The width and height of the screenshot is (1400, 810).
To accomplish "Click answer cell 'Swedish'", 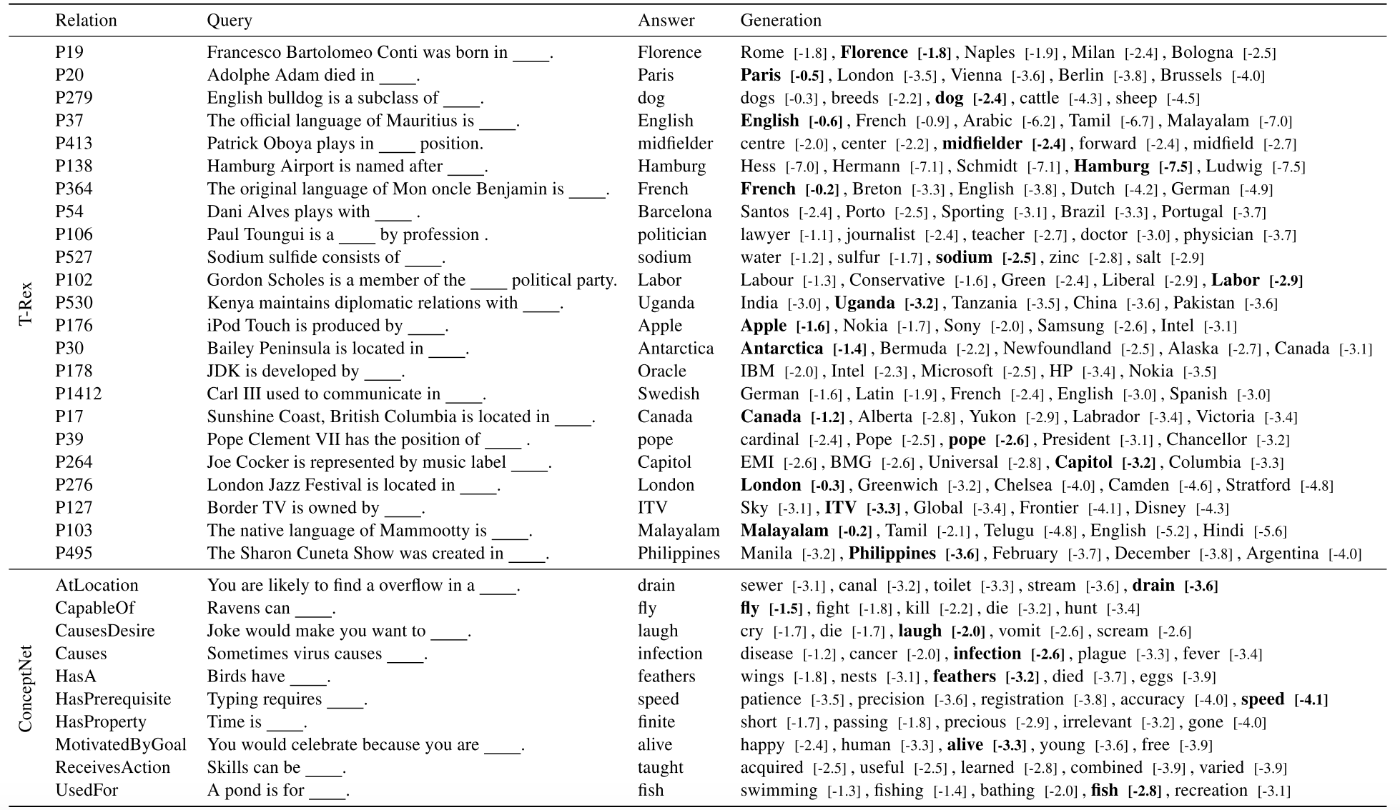I will coord(669,394).
